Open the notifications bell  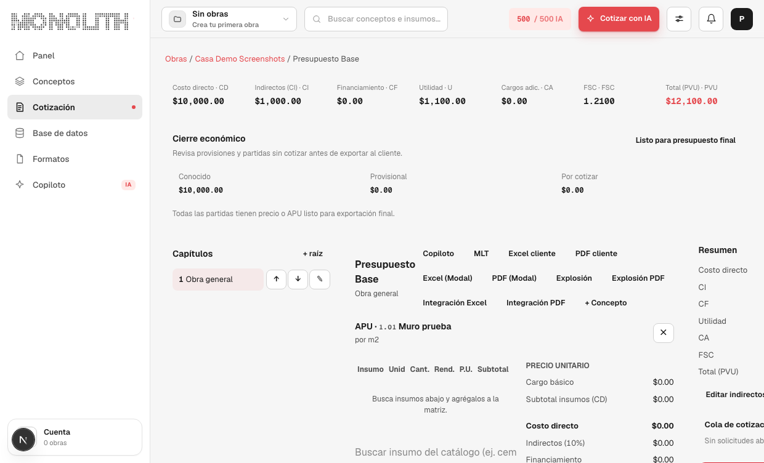[711, 19]
